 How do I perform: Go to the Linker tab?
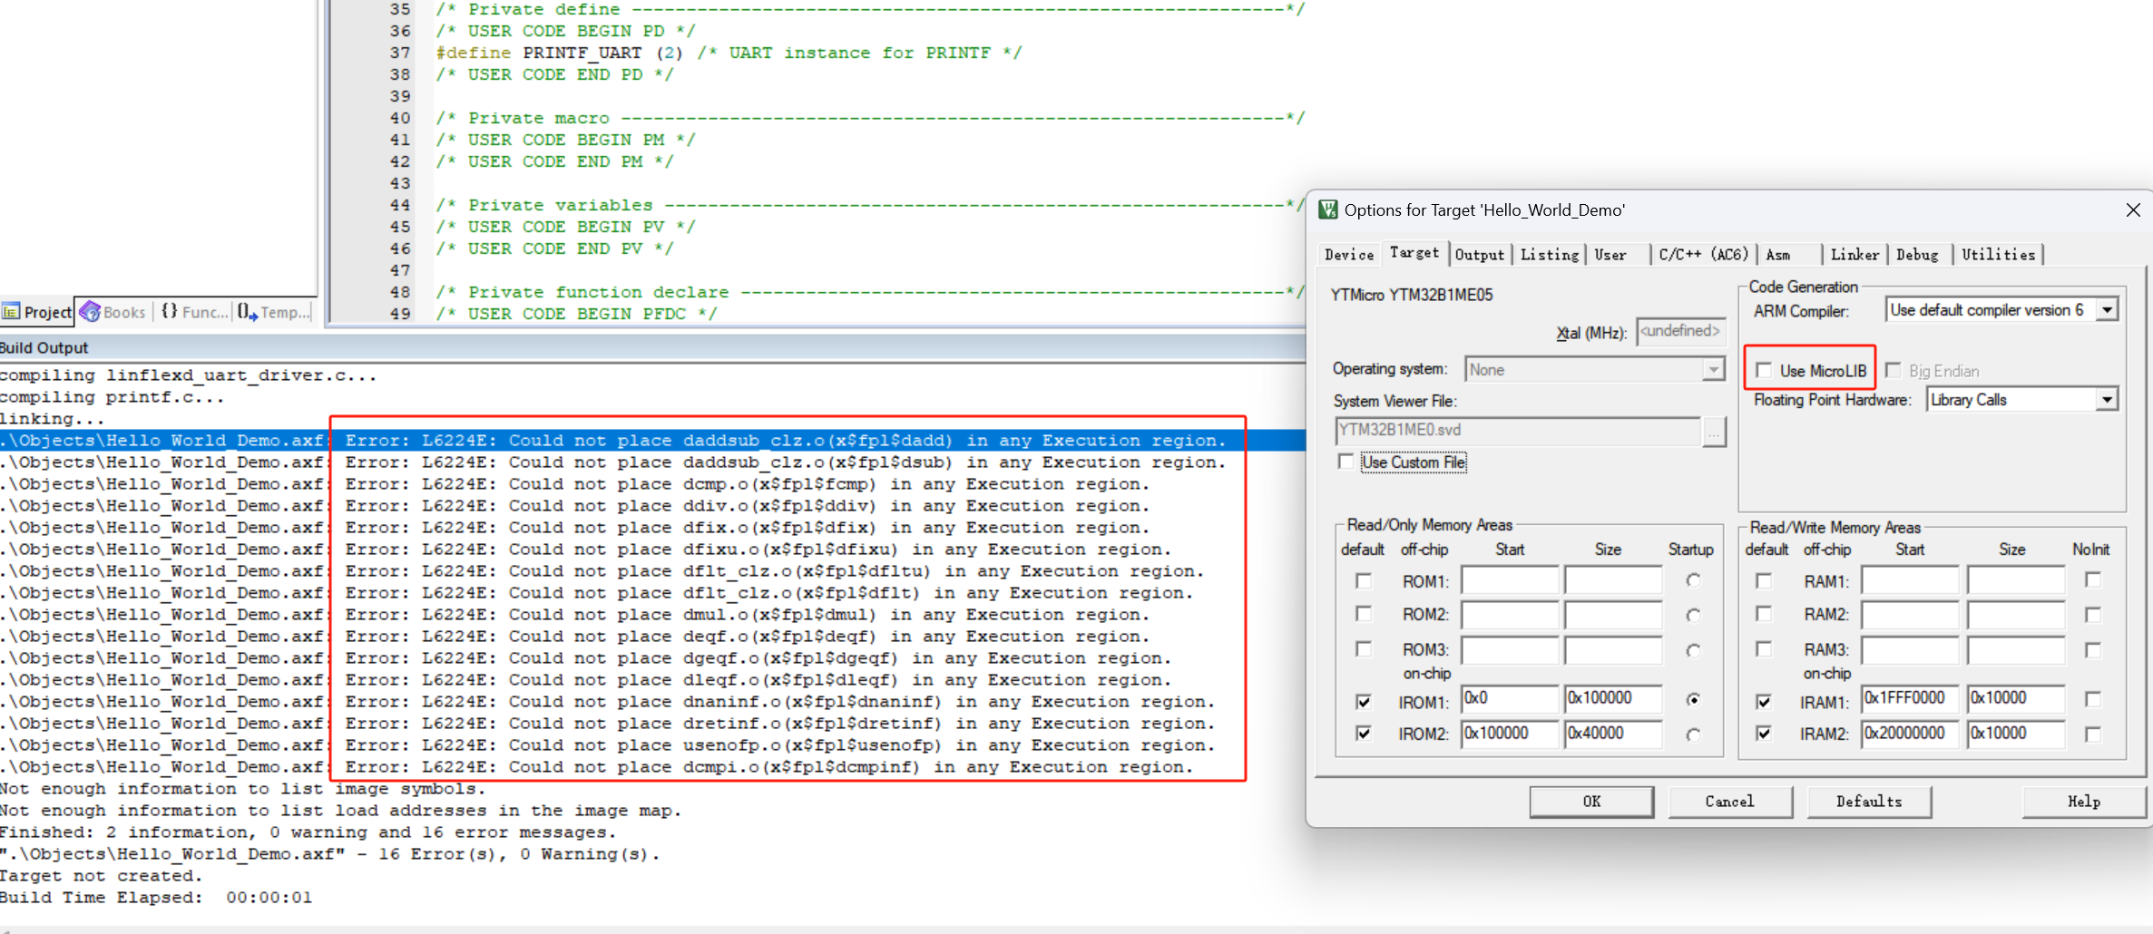[x=1855, y=255]
